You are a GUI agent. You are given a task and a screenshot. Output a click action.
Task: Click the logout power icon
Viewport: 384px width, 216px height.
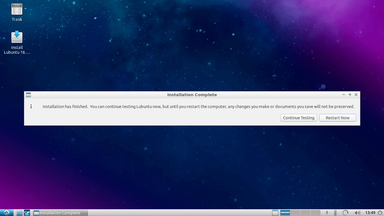coord(380,213)
